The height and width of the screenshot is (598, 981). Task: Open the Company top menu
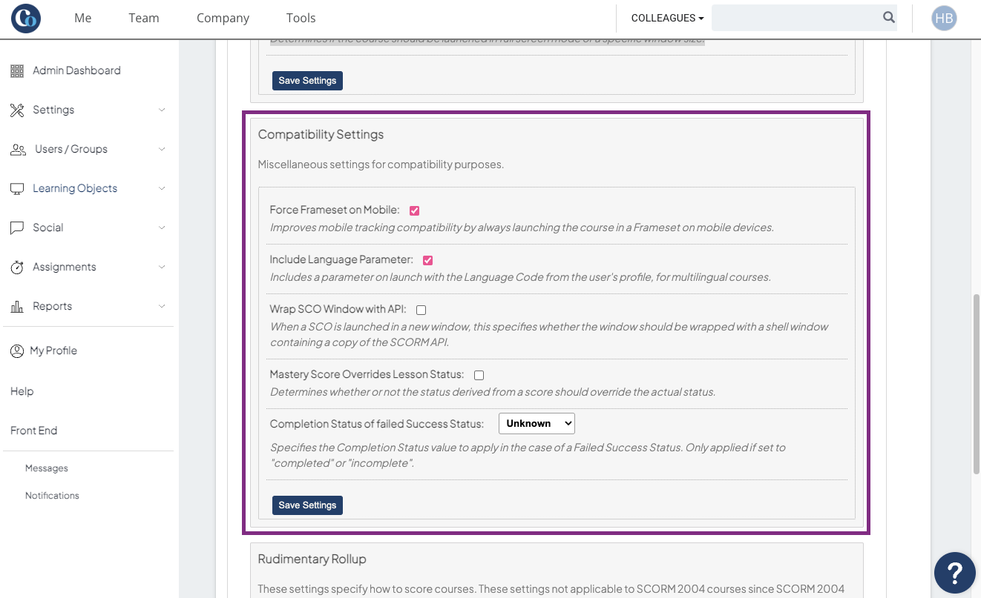pos(223,18)
